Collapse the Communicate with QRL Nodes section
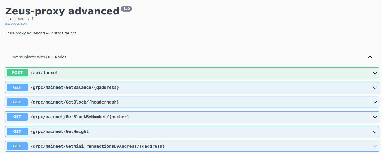Image resolution: width=382 pixels, height=154 pixels. (370, 57)
